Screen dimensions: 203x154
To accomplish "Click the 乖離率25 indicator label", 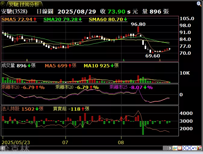I will (131, 87).
